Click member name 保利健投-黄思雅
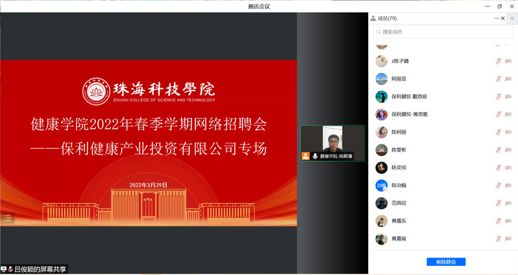518x275 pixels. tap(410, 115)
